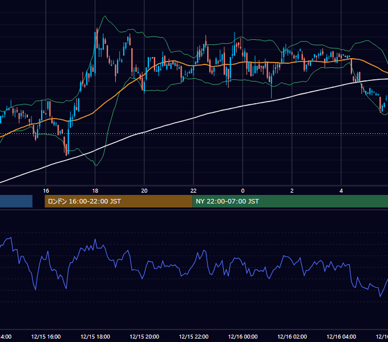388x342 pixels.
Task: Click the 18 hour label on price axis
Action: coord(95,191)
